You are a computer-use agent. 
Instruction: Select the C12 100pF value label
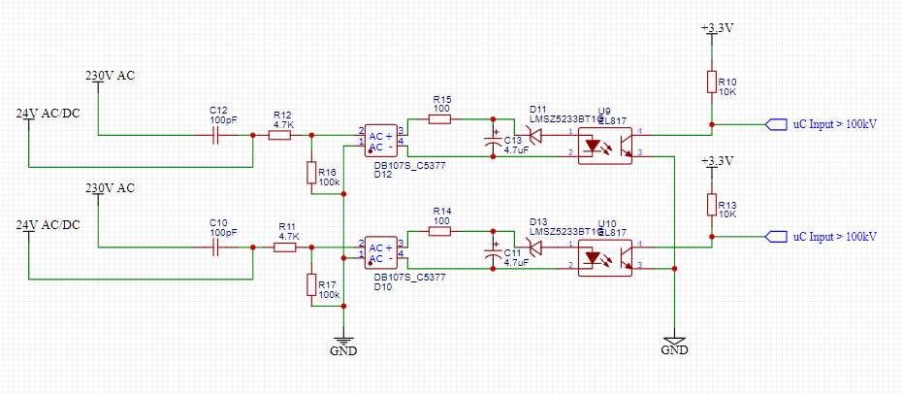(x=223, y=119)
